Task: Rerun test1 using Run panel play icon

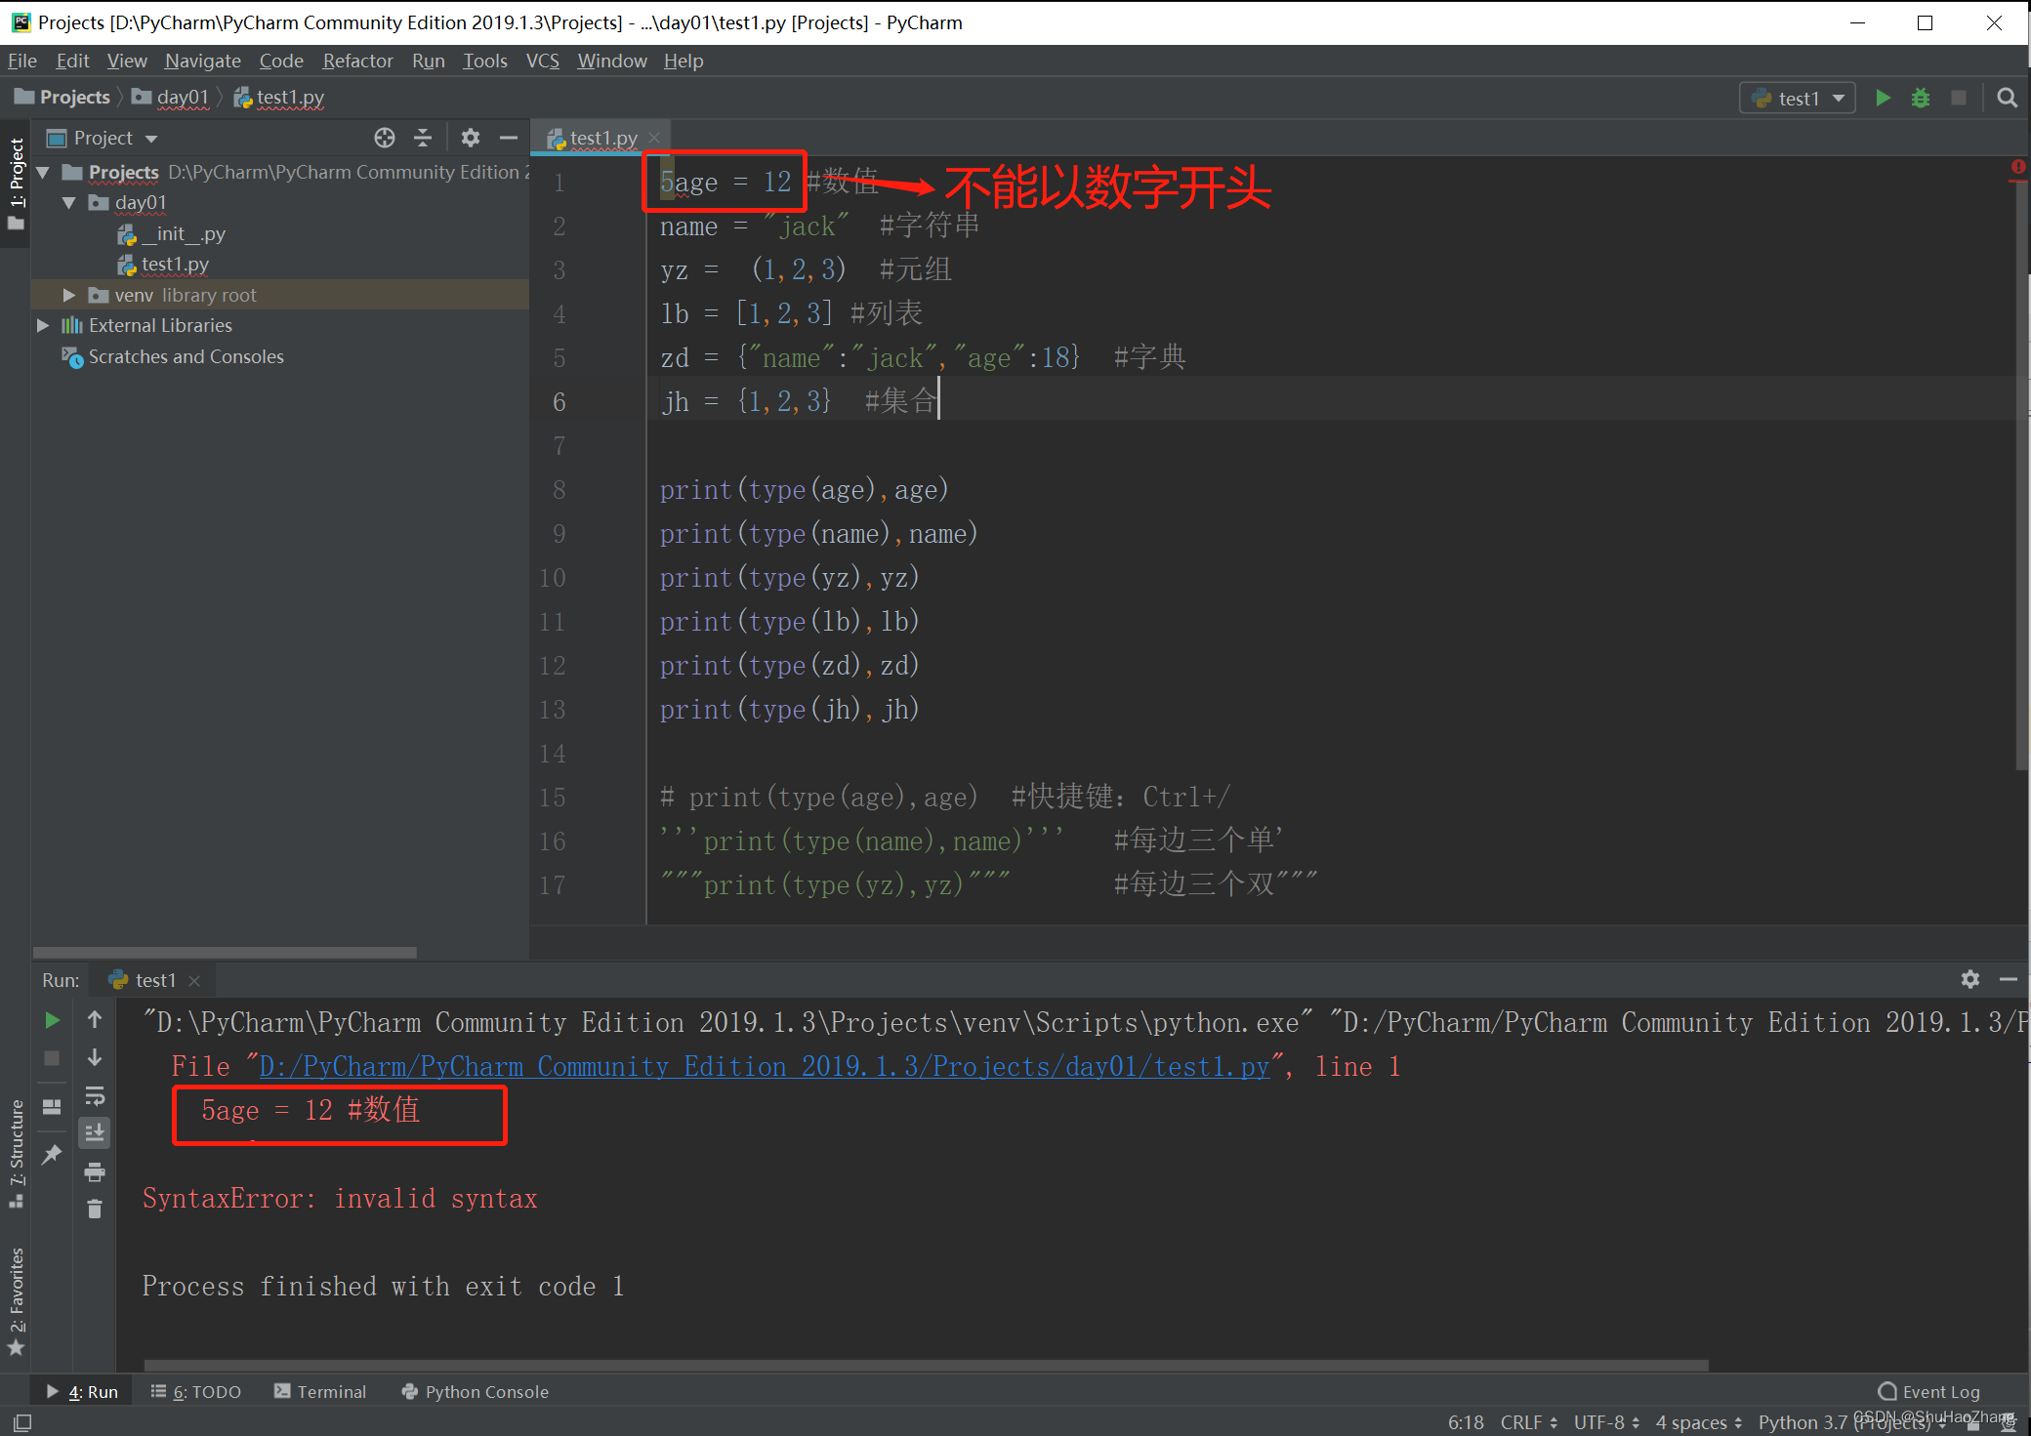Action: pyautogui.click(x=53, y=1020)
